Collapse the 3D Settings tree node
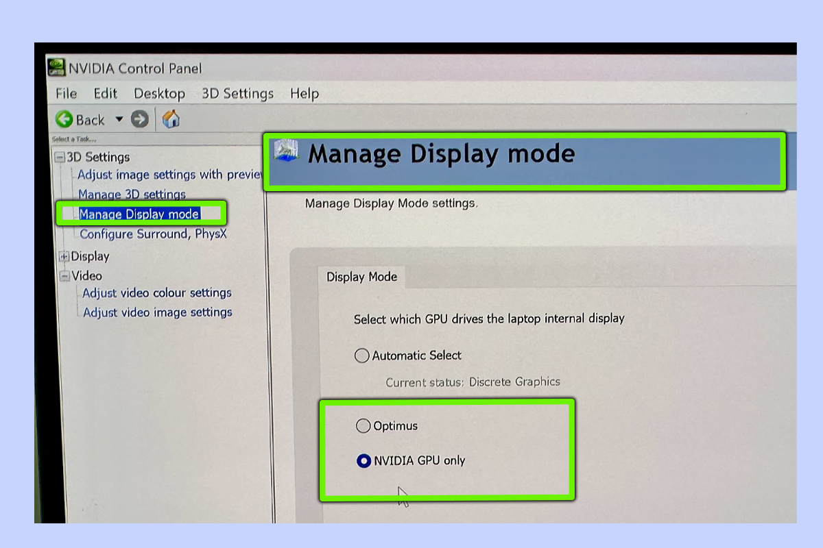This screenshot has width=823, height=548. click(x=60, y=158)
